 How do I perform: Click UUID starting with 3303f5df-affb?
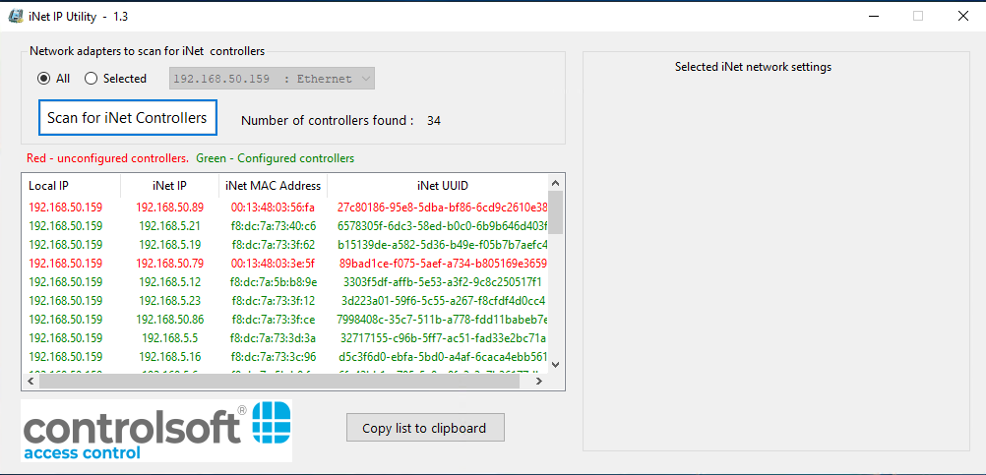[x=443, y=281]
